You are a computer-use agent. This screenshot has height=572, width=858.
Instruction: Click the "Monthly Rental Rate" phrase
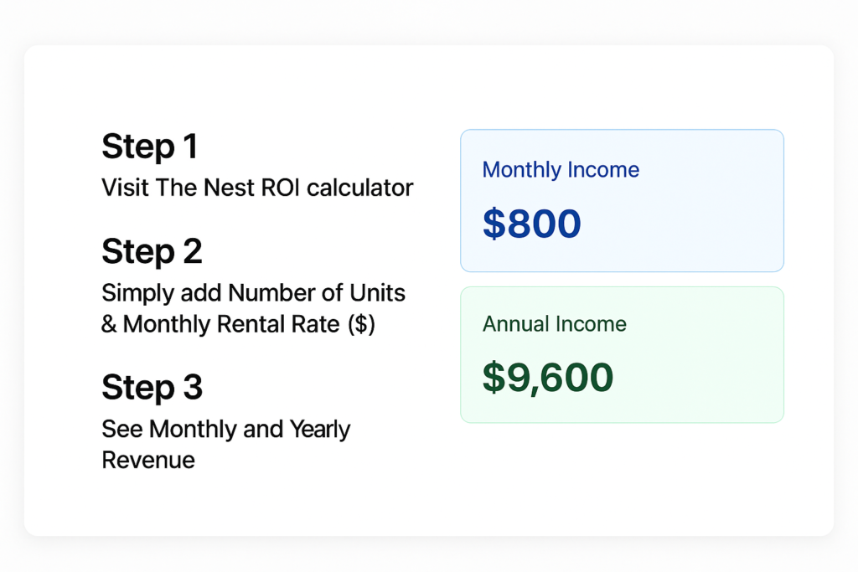232,324
